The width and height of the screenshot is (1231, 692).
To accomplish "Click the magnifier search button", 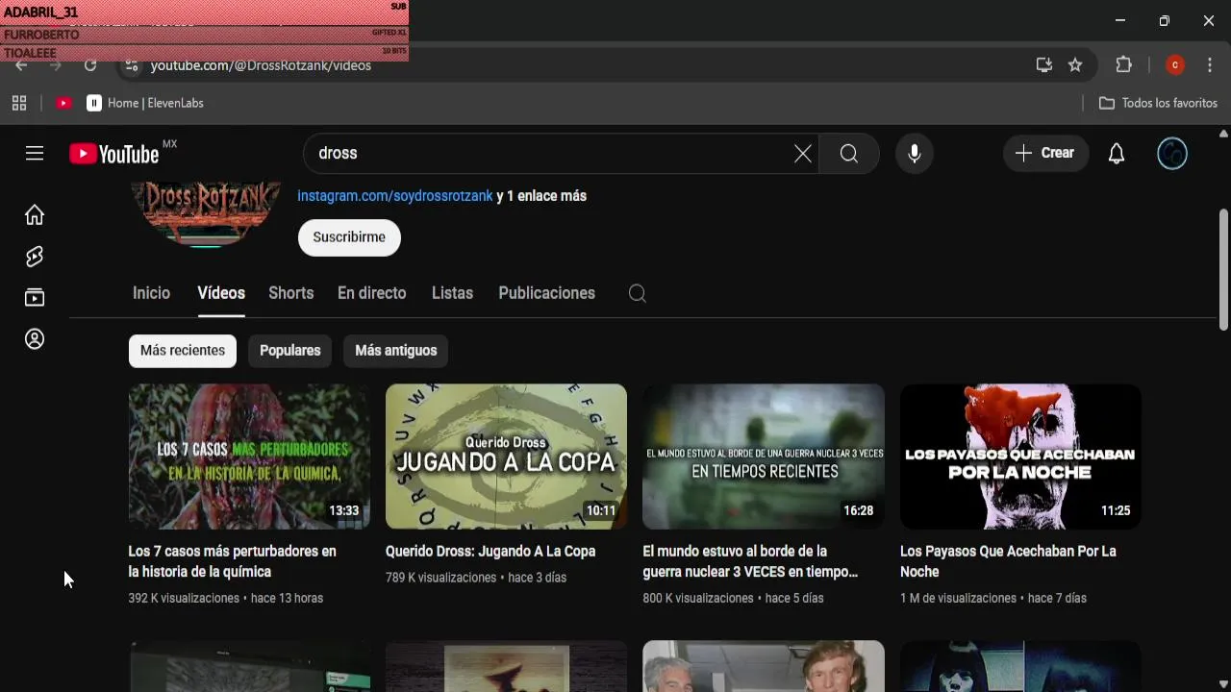I will point(849,154).
